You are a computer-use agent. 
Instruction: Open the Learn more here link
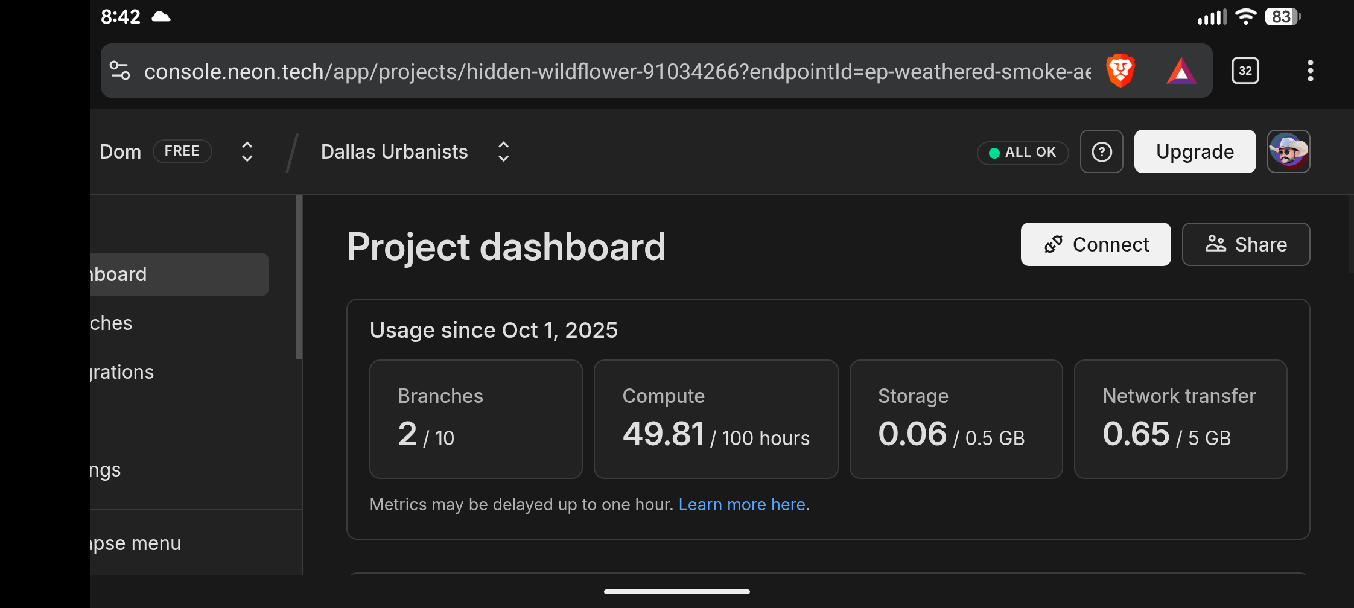coord(742,504)
